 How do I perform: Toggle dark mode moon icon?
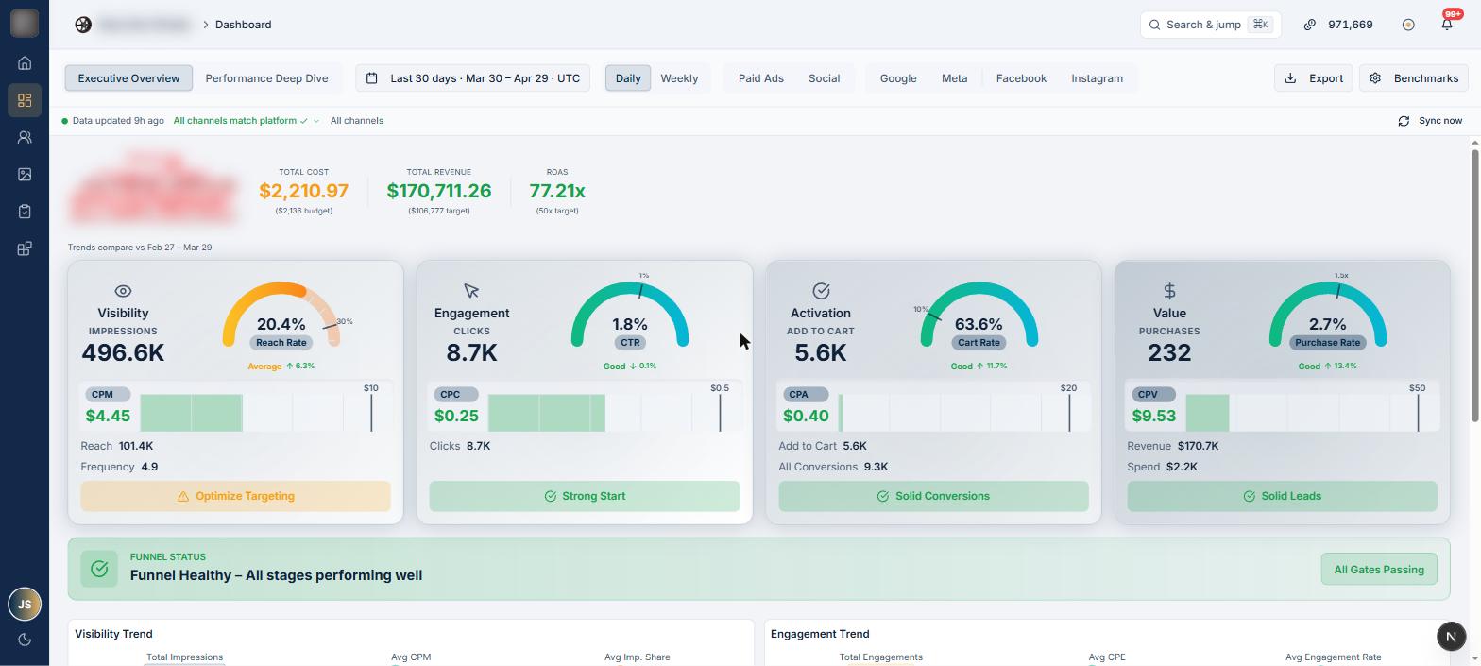click(x=25, y=640)
